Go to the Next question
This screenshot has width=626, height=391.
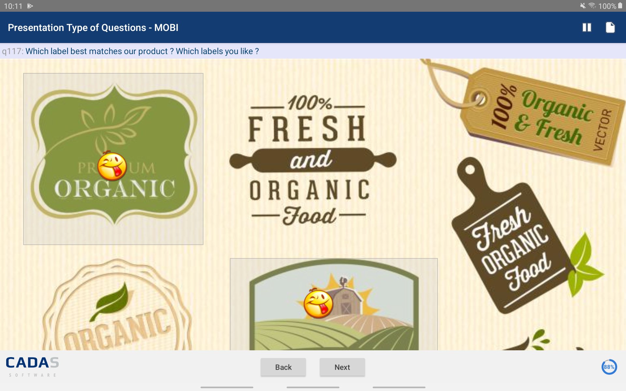click(342, 367)
